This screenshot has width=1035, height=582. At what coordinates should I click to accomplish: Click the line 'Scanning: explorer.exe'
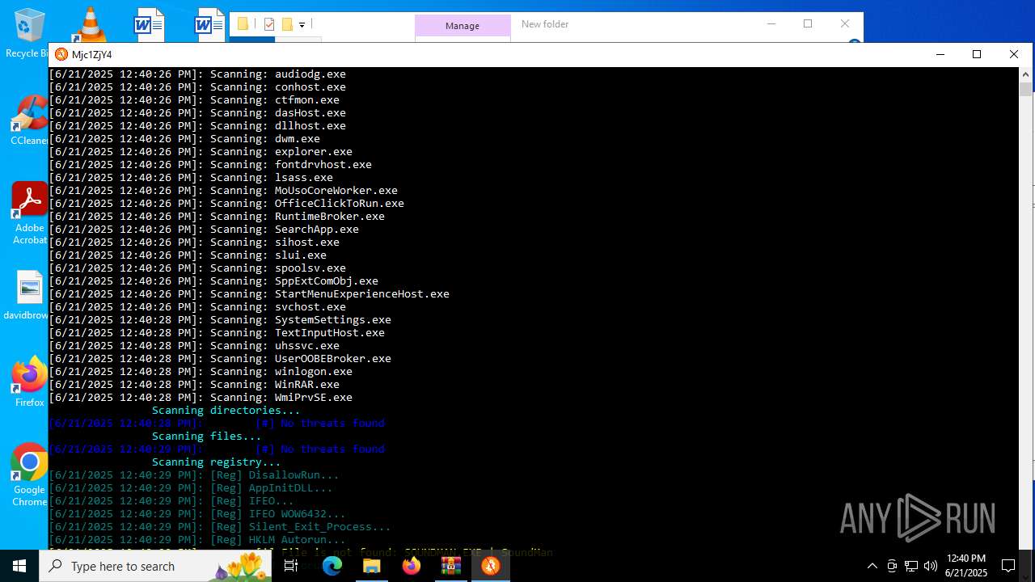click(x=201, y=151)
